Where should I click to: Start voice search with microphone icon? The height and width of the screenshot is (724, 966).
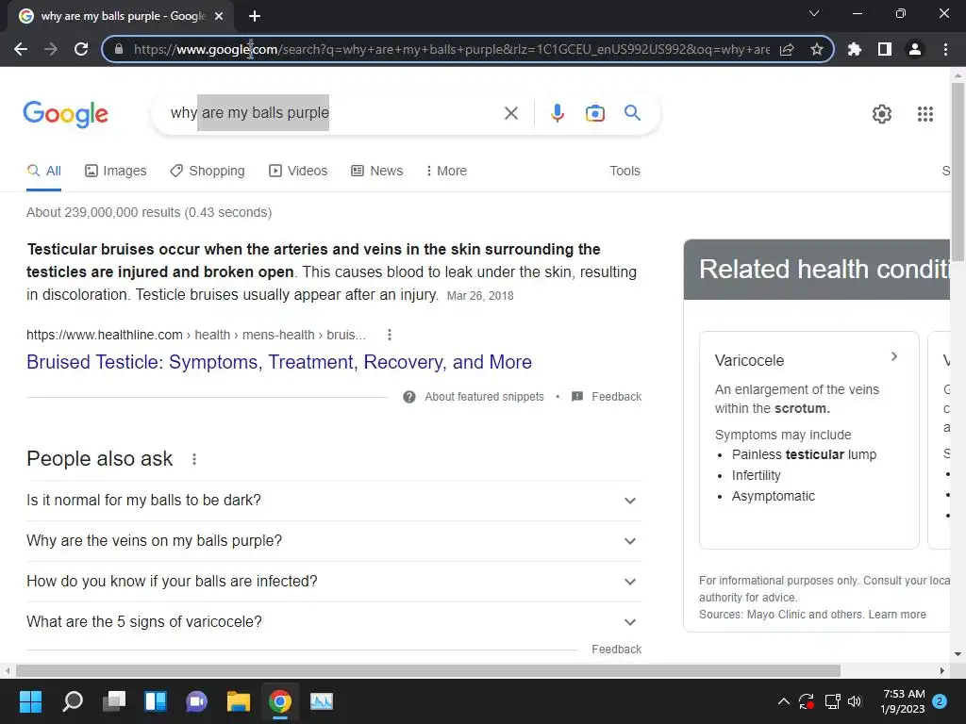coord(557,113)
